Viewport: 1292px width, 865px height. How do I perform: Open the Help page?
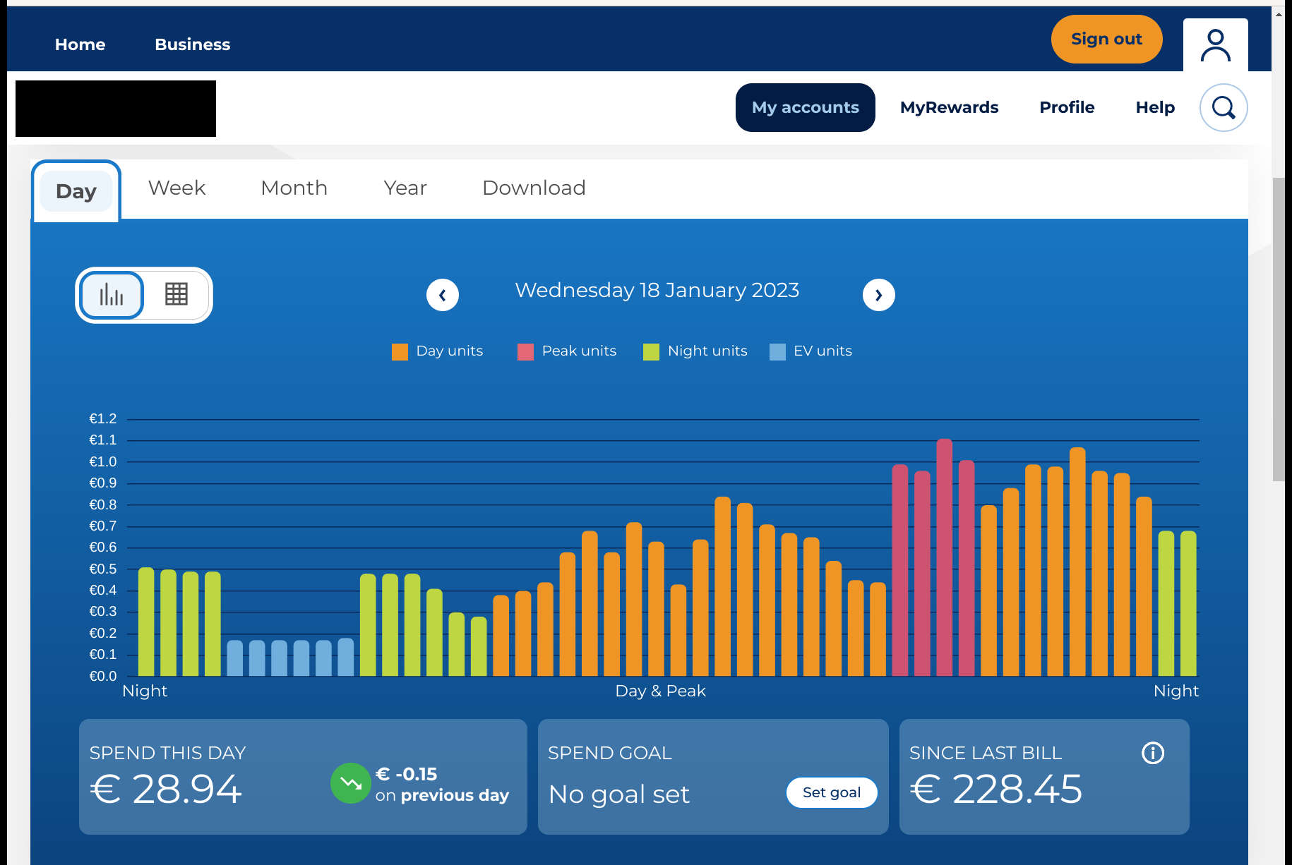1155,107
